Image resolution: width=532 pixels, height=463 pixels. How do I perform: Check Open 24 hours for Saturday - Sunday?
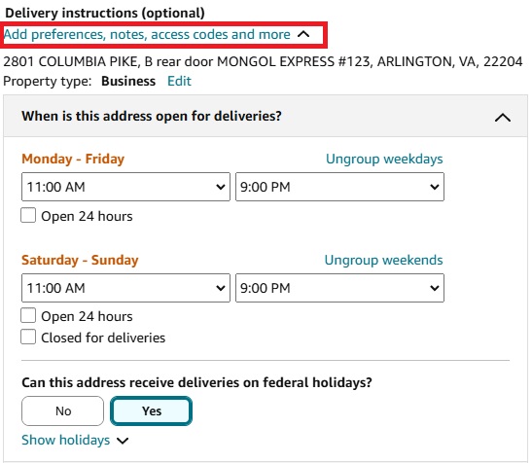coord(28,315)
